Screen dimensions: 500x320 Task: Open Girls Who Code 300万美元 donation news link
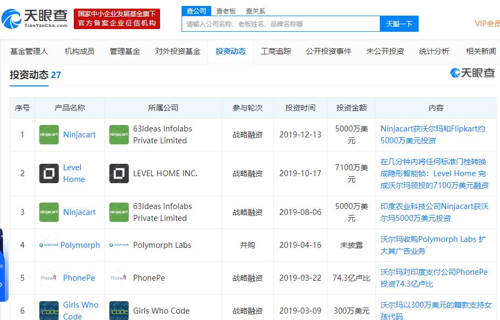[x=436, y=310]
